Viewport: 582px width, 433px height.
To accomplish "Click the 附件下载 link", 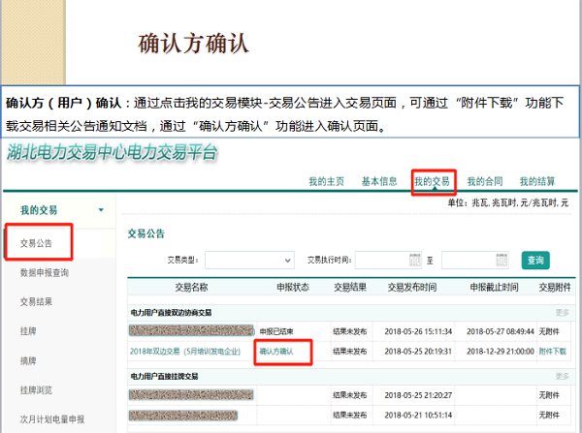I will point(552,351).
